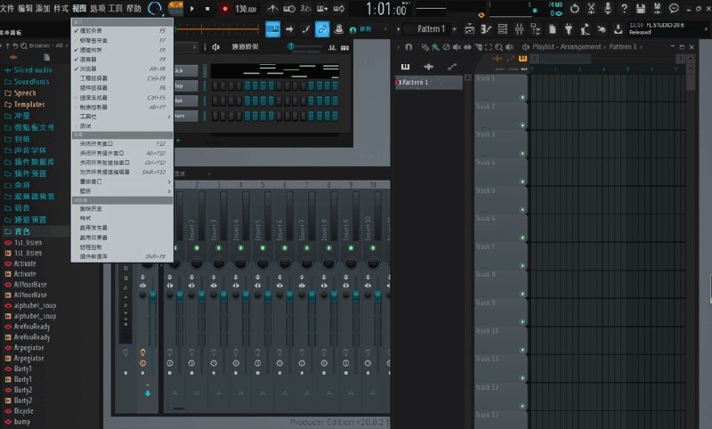Open plugin picker via plug icon
The width and height of the screenshot is (712, 429).
pyautogui.click(x=569, y=29)
